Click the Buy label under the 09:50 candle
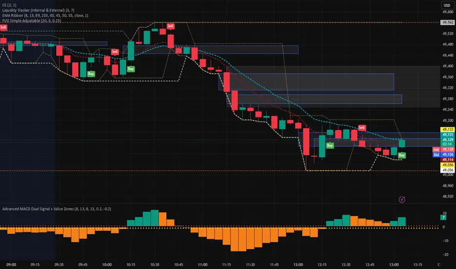This screenshot has width=456, height=269. click(x=91, y=73)
